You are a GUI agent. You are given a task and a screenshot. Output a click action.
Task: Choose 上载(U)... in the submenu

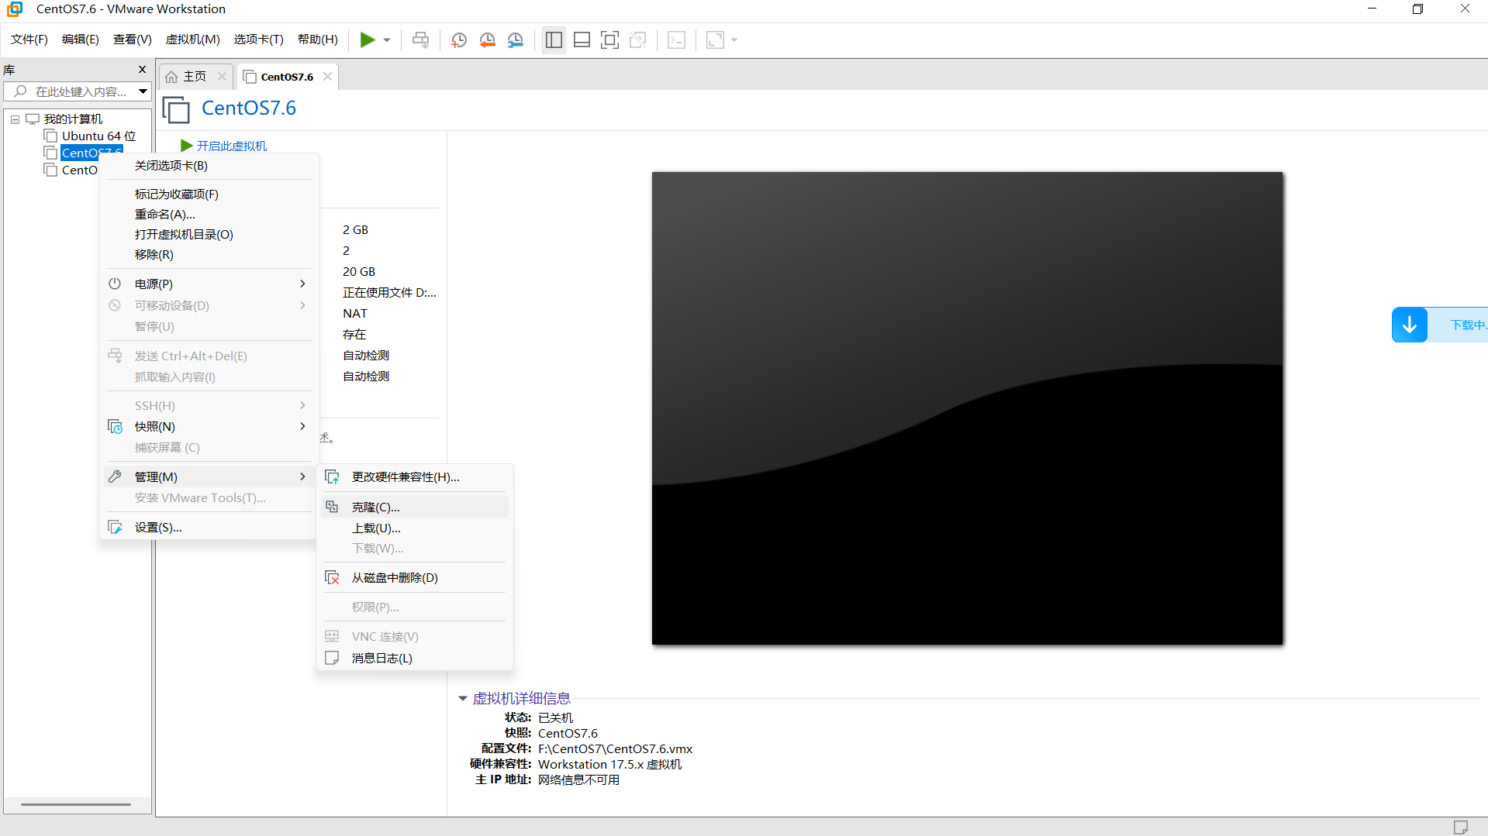coord(415,528)
